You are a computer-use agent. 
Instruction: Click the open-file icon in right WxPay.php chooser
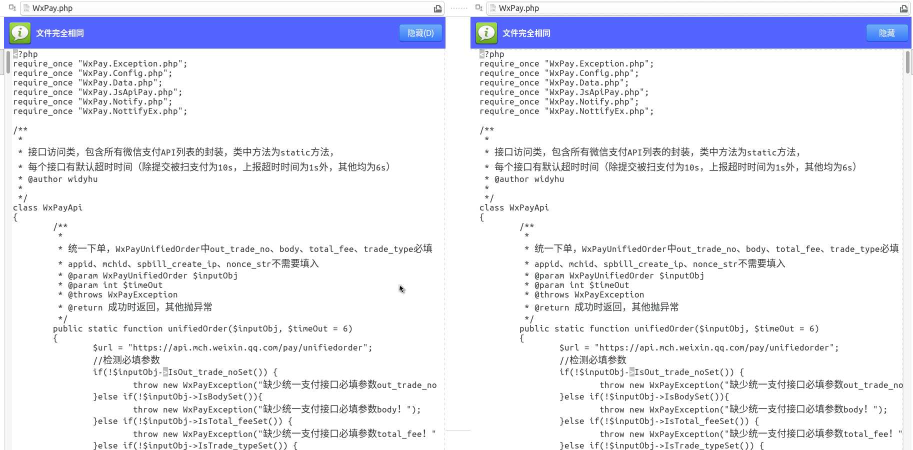click(x=903, y=8)
